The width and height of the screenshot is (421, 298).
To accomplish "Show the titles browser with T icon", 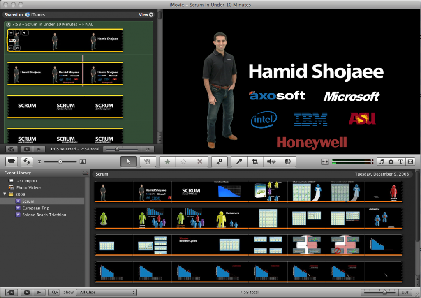I will [x=400, y=162].
